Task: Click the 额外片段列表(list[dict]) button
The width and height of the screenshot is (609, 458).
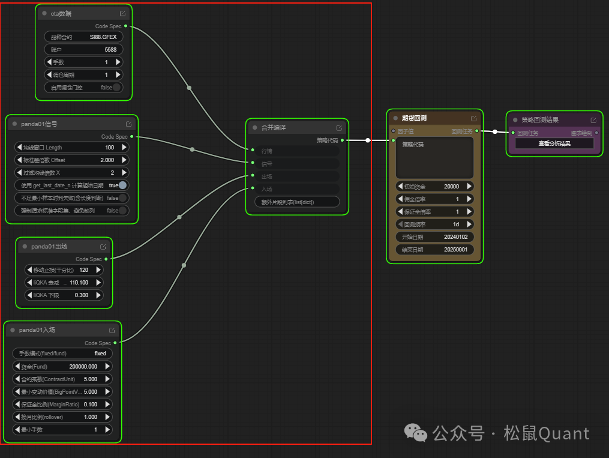Action: tap(296, 202)
